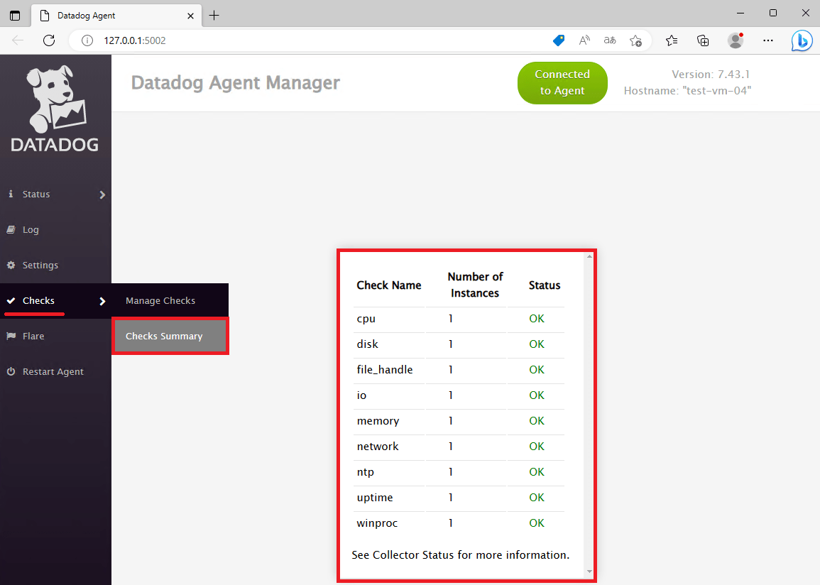The image size is (820, 585).
Task: Click the file_handle check name
Action: coord(384,370)
